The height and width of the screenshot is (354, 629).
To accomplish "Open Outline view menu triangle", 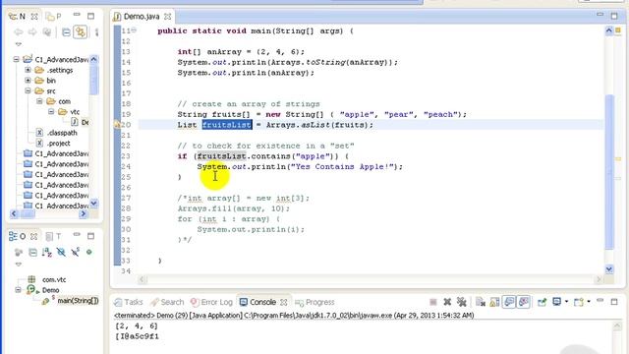I will pyautogui.click(x=19, y=265).
